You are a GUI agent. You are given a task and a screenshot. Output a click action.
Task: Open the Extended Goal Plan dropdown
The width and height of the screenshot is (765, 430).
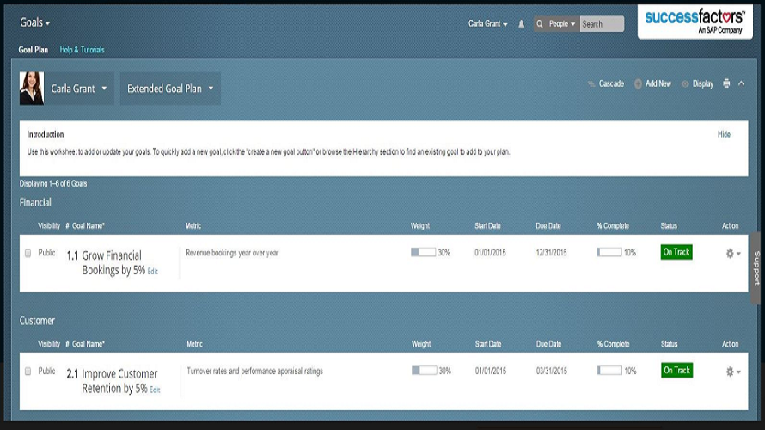[170, 89]
